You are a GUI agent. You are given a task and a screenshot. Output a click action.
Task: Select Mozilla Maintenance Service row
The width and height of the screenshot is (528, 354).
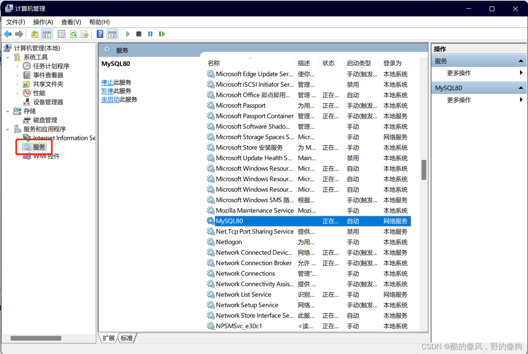[308, 210]
